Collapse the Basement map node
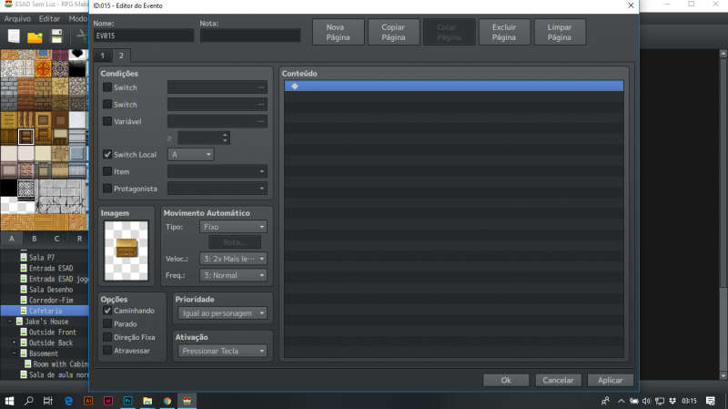This screenshot has height=409, width=728. [x=14, y=353]
